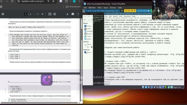Click the VirtualBox optical drive indicator

pyautogui.click(x=146, y=87)
